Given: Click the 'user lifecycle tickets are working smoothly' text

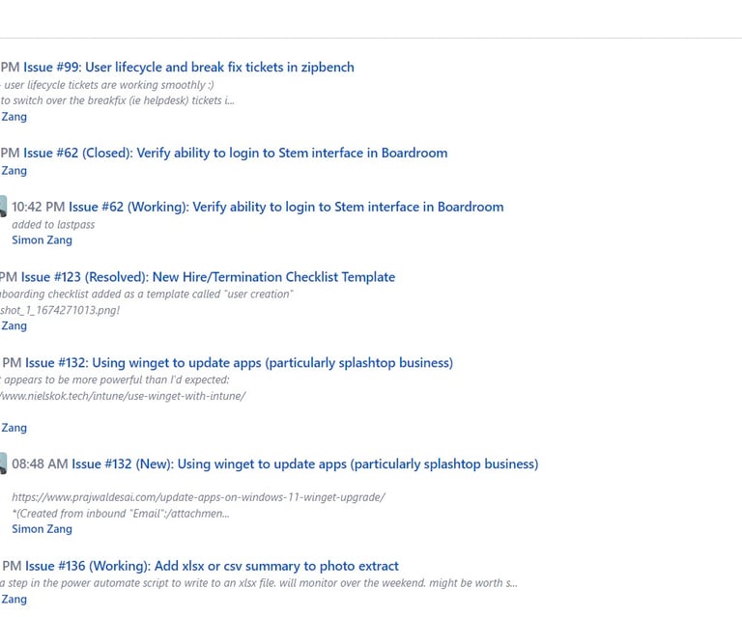Looking at the screenshot, I should pos(107,85).
